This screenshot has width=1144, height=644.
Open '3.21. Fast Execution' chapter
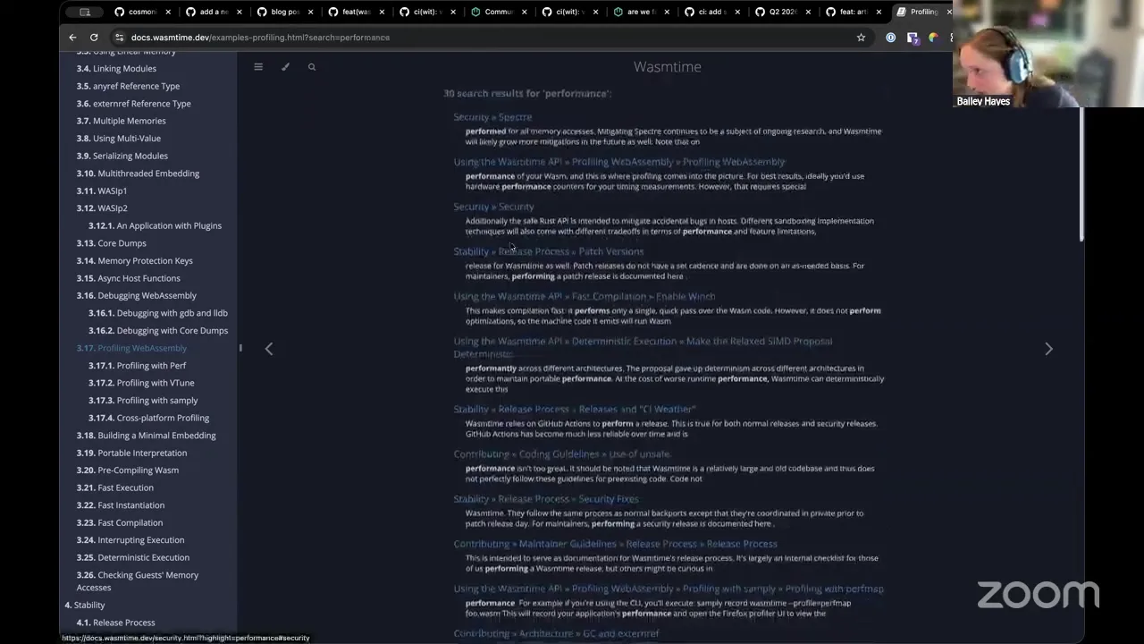click(114, 487)
